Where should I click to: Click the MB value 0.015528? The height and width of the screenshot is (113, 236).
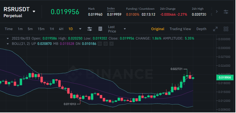tap(67, 44)
